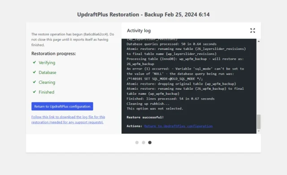
Task: Go to the second carousel dot
Action: point(143,142)
